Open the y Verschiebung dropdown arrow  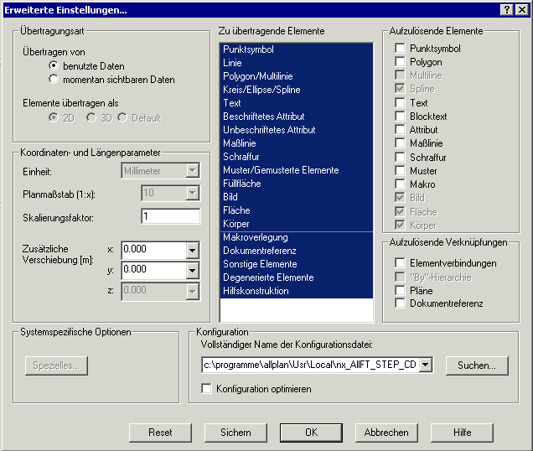pyautogui.click(x=192, y=271)
